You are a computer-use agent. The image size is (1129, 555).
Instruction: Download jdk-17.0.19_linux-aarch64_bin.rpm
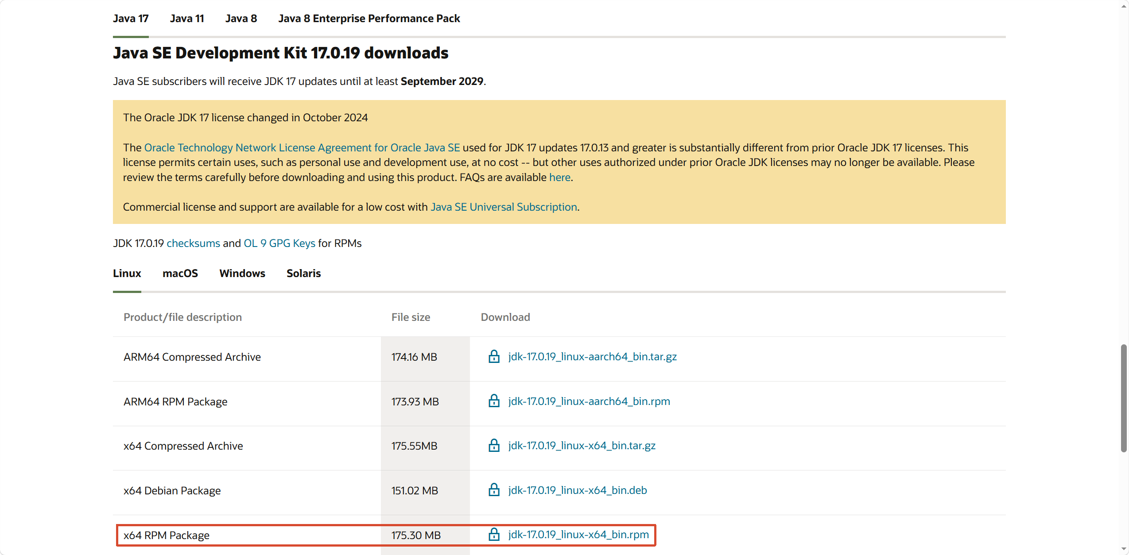pos(589,401)
